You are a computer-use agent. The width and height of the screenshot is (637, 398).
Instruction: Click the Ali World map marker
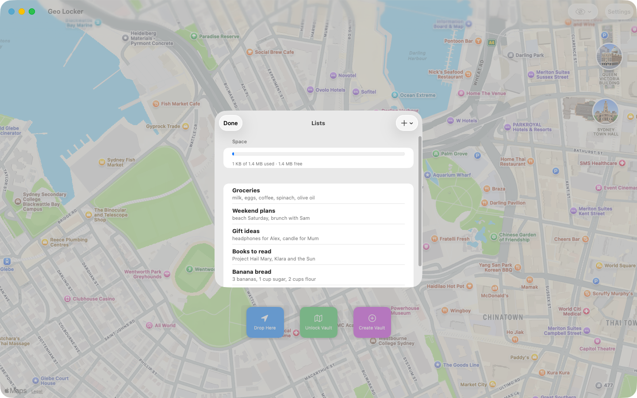[x=150, y=325]
